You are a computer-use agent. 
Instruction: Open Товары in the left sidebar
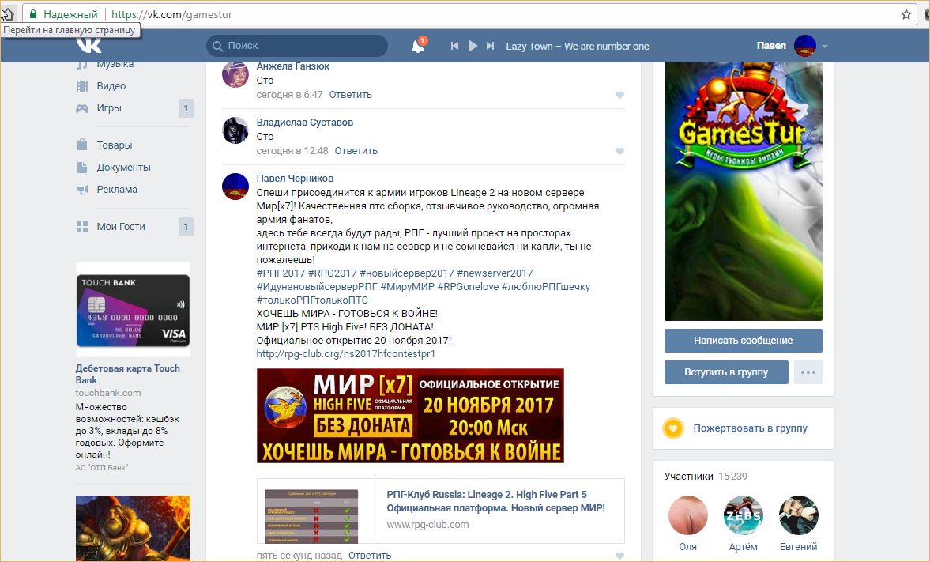pyautogui.click(x=115, y=145)
